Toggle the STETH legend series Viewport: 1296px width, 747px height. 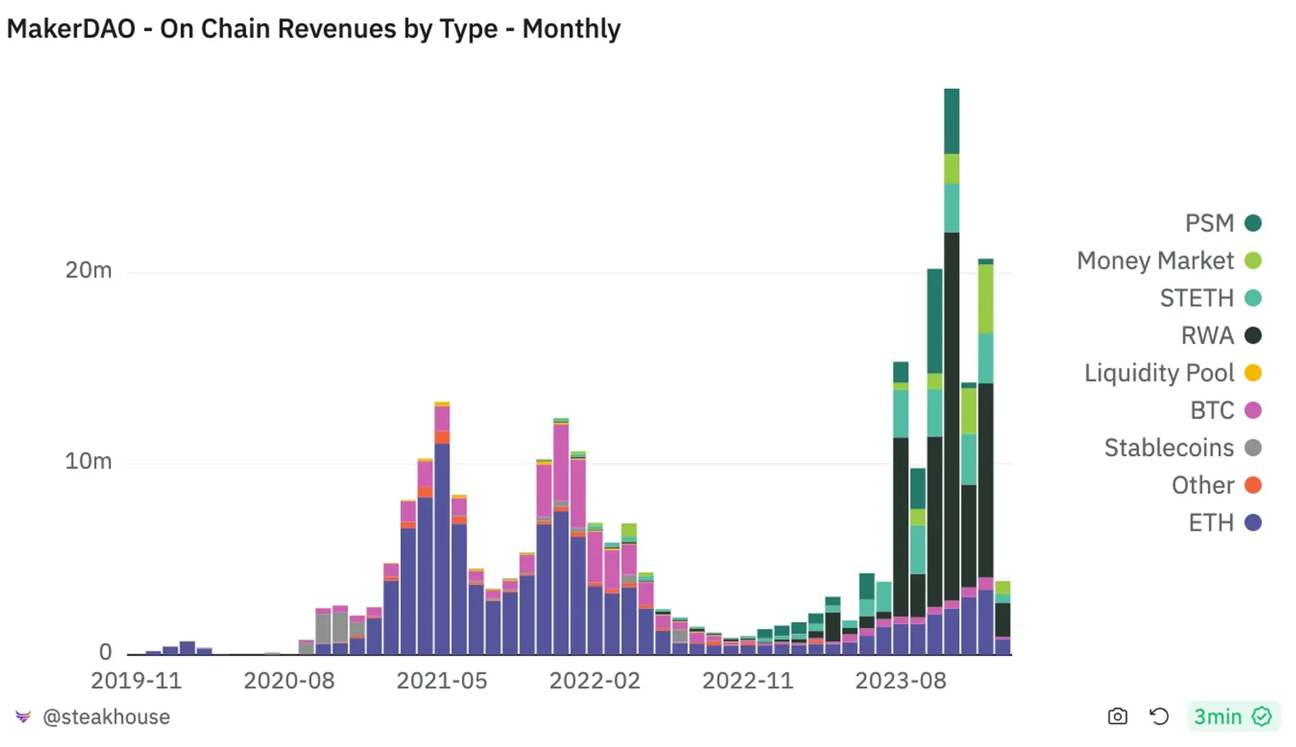click(1210, 298)
